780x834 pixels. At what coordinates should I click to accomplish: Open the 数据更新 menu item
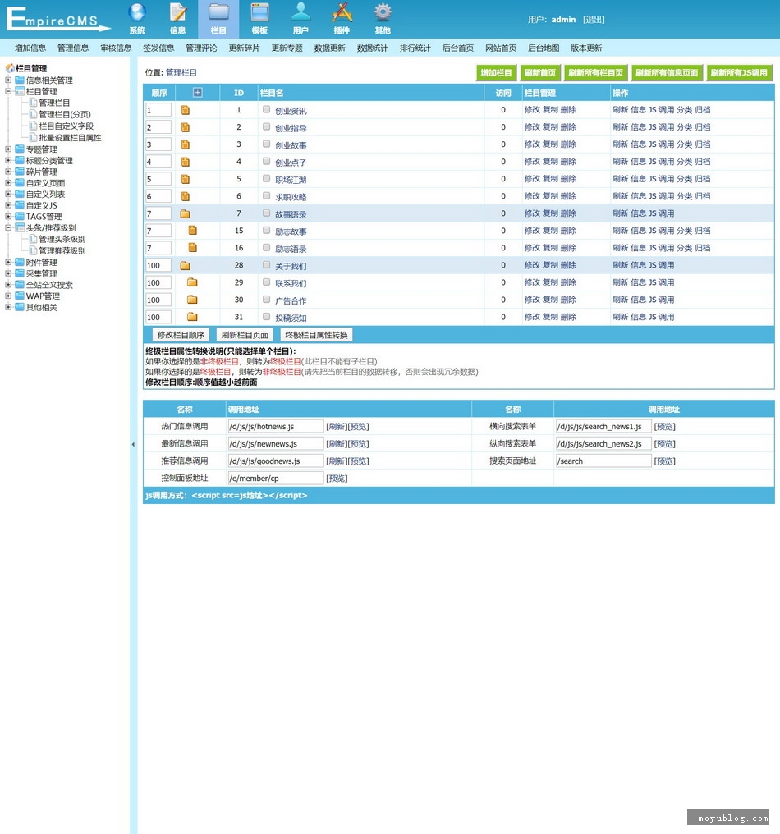(x=329, y=48)
